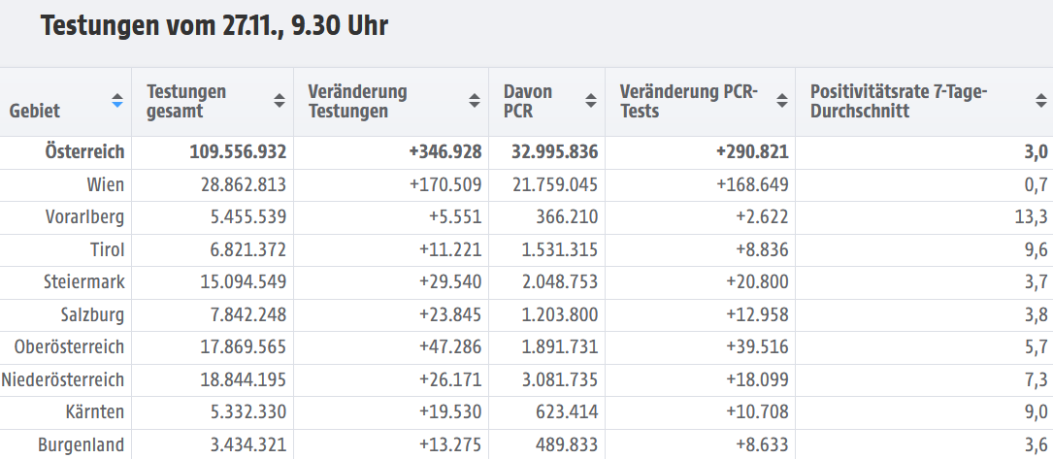Click sort icon for Positivitätsrate 7-Tage-Durchschnitt

point(1041,101)
